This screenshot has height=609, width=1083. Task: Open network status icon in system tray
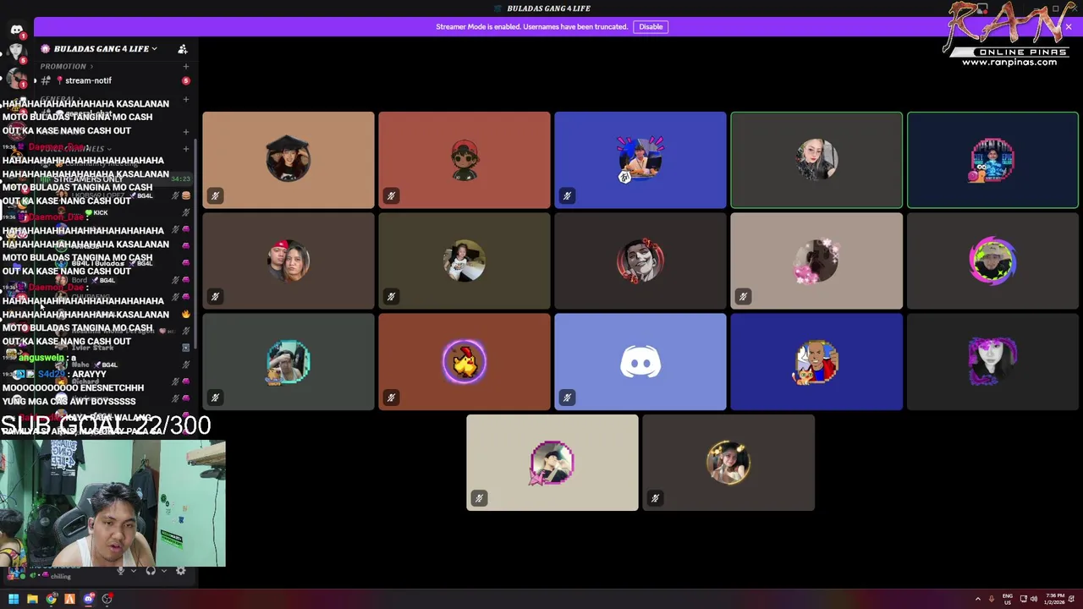(1023, 599)
